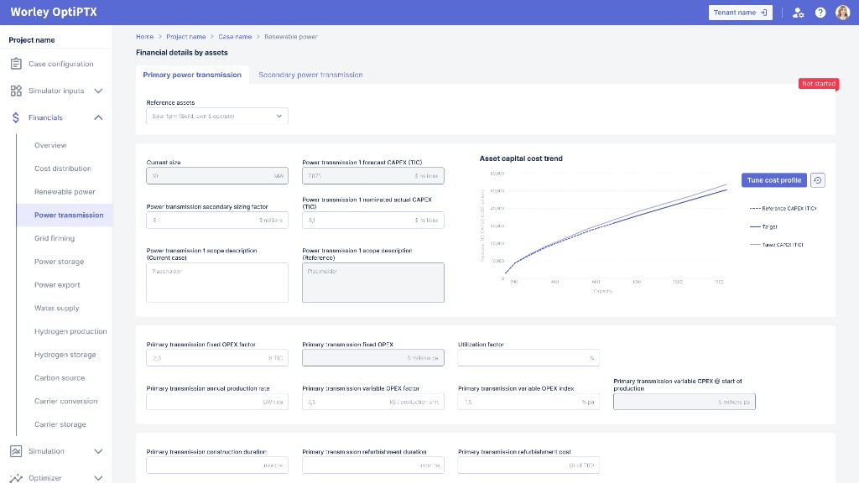Open Water supply sidebar item
The width and height of the screenshot is (859, 483).
[57, 309]
